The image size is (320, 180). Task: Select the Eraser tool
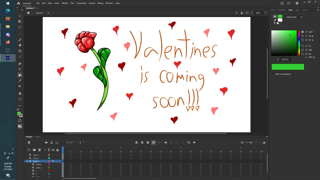coord(20,45)
